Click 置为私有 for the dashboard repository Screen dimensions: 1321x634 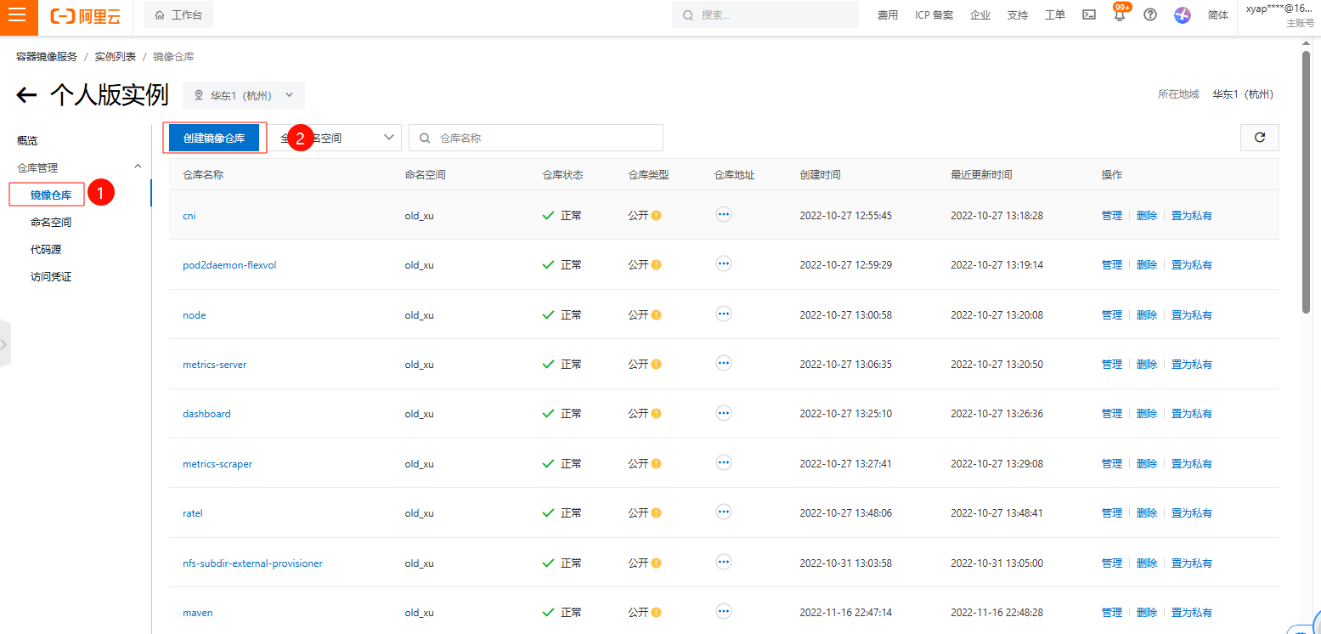[1191, 414]
